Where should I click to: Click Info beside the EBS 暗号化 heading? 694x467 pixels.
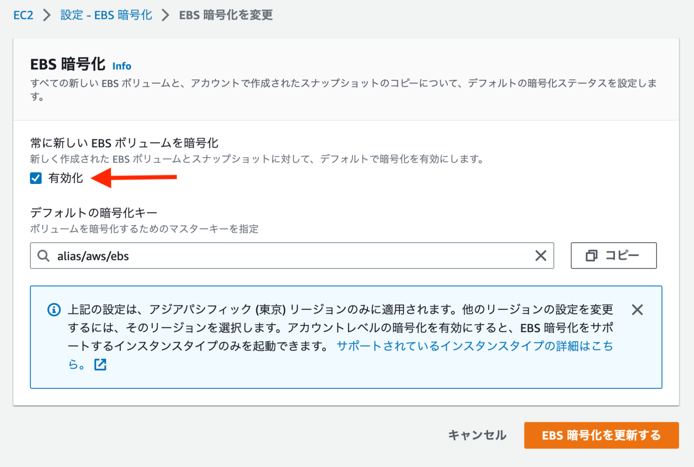[121, 66]
